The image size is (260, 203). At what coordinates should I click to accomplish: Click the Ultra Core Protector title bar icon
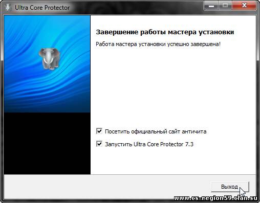tap(8, 8)
